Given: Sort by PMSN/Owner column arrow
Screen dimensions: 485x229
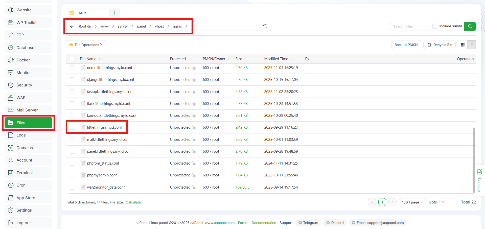Looking at the screenshot, I should (228, 59).
